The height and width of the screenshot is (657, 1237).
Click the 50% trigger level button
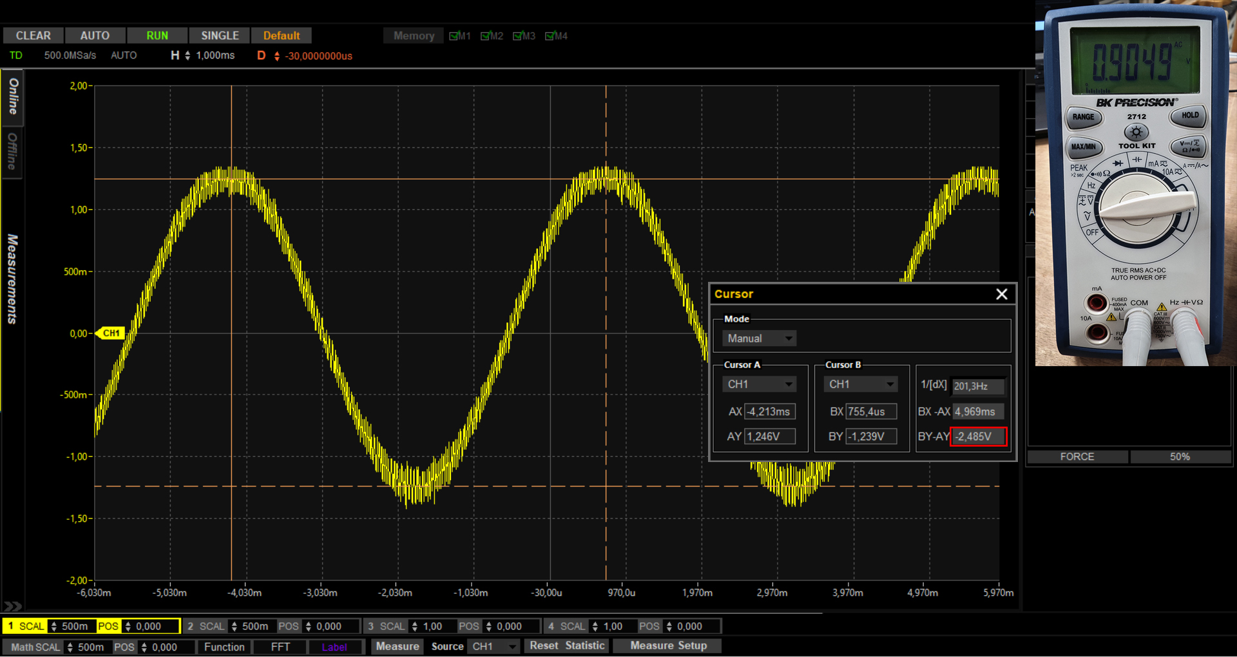[x=1180, y=457]
